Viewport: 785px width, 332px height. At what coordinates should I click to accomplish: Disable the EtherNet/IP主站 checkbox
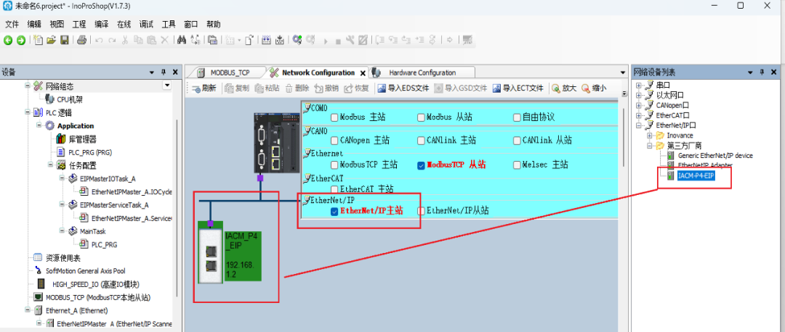tap(334, 212)
